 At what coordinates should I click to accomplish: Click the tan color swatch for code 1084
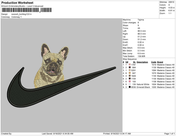130,70
